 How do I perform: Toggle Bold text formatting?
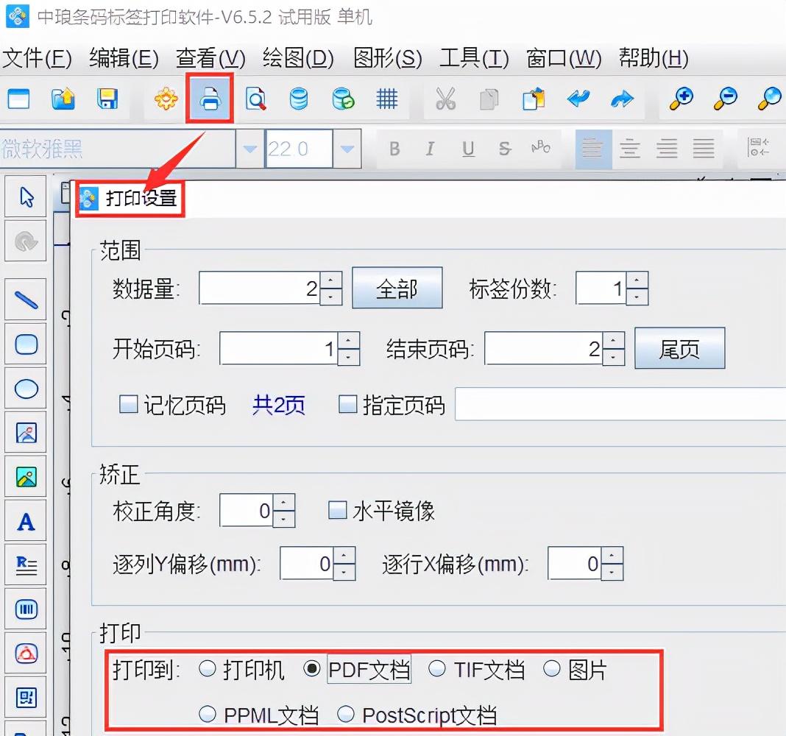click(394, 149)
